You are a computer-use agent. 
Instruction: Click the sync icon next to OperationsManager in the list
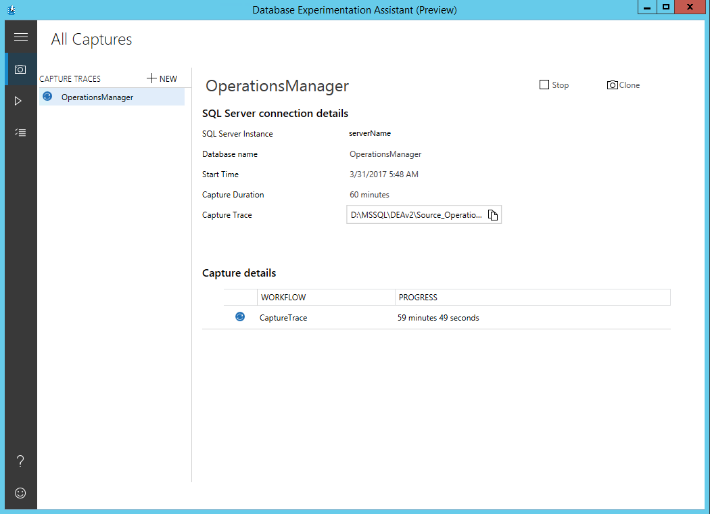coord(47,97)
